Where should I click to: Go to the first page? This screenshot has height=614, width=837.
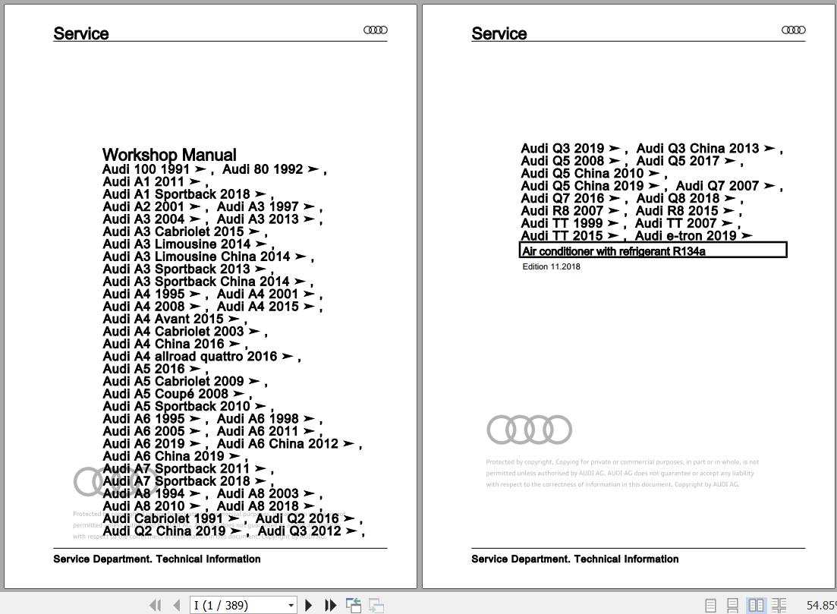(x=156, y=605)
